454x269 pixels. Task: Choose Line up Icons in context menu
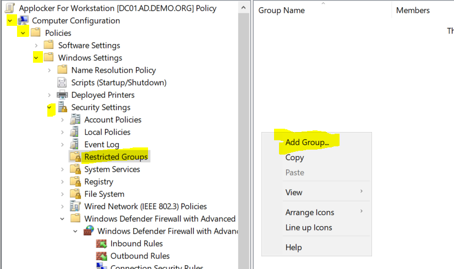pos(309,228)
